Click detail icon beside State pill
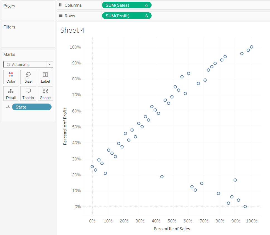 [x=8, y=107]
